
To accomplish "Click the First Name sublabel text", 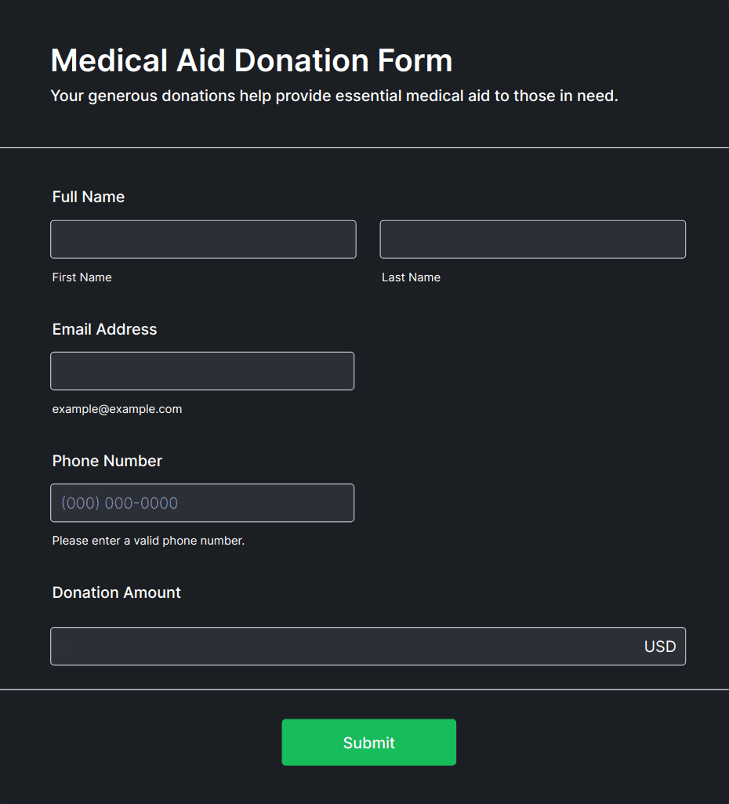I will pos(82,277).
